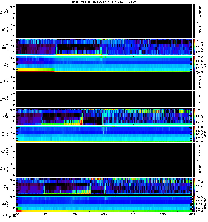
Task: Click the 'thd fbk scm1' y-axis label
Action: (5, 134)
